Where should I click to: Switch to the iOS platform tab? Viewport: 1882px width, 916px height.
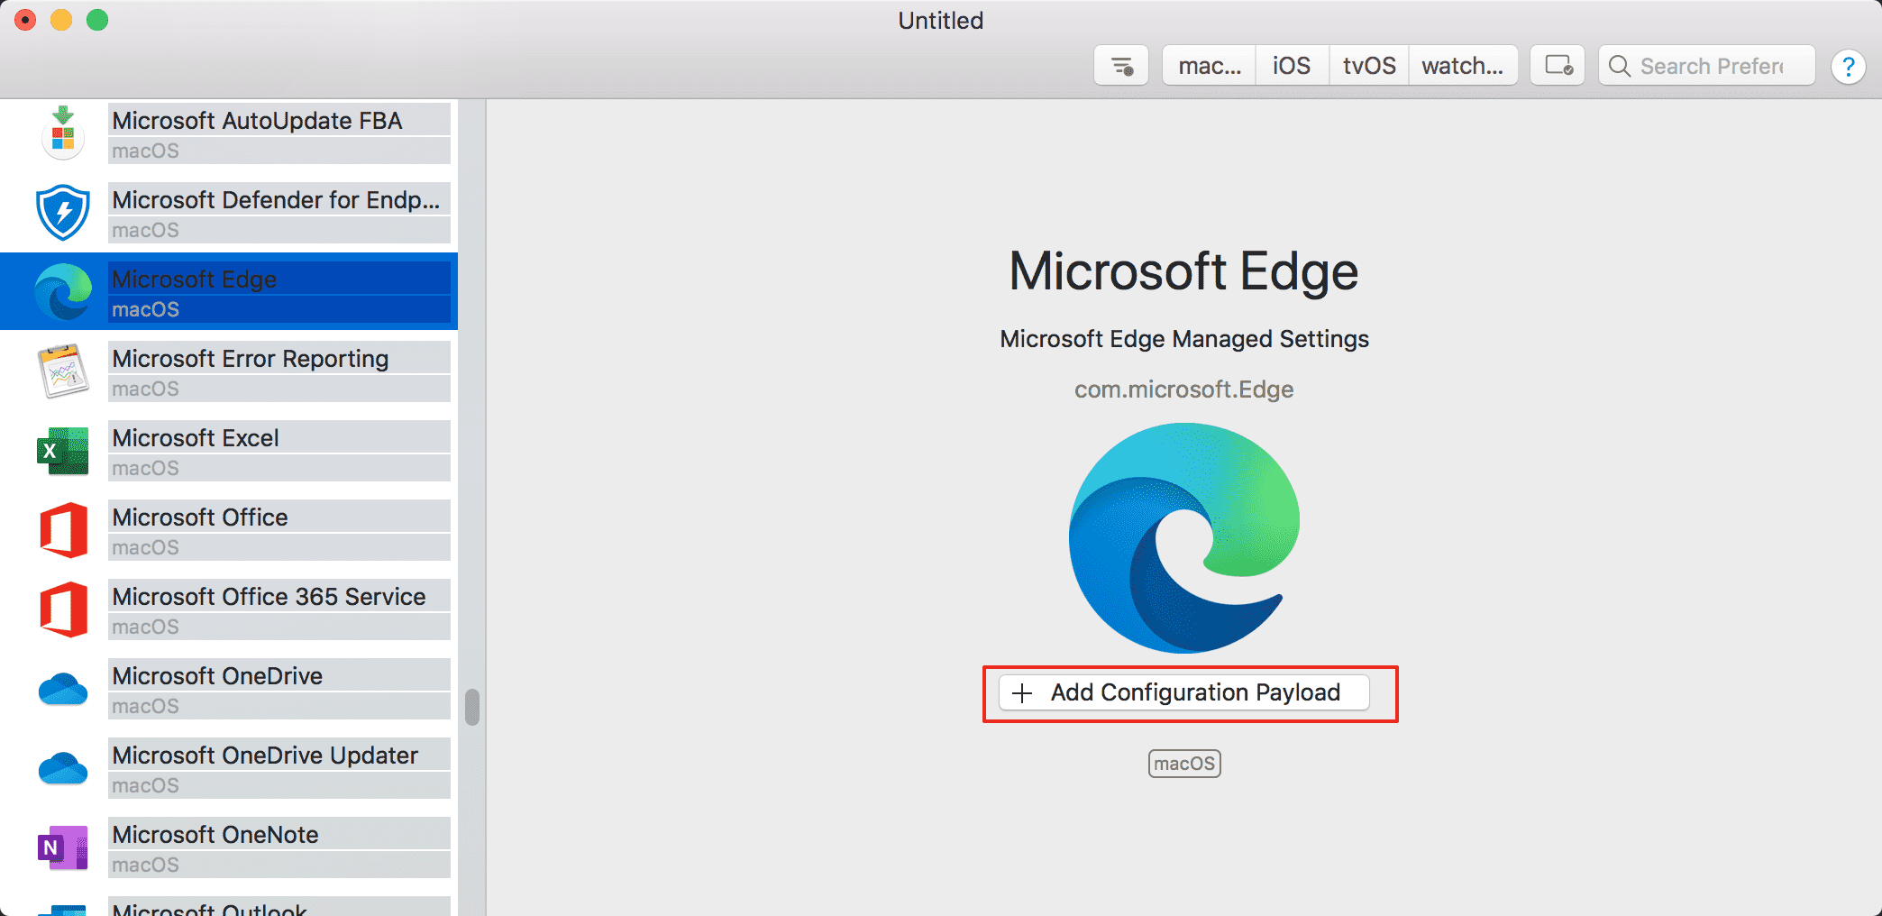tap(1292, 66)
